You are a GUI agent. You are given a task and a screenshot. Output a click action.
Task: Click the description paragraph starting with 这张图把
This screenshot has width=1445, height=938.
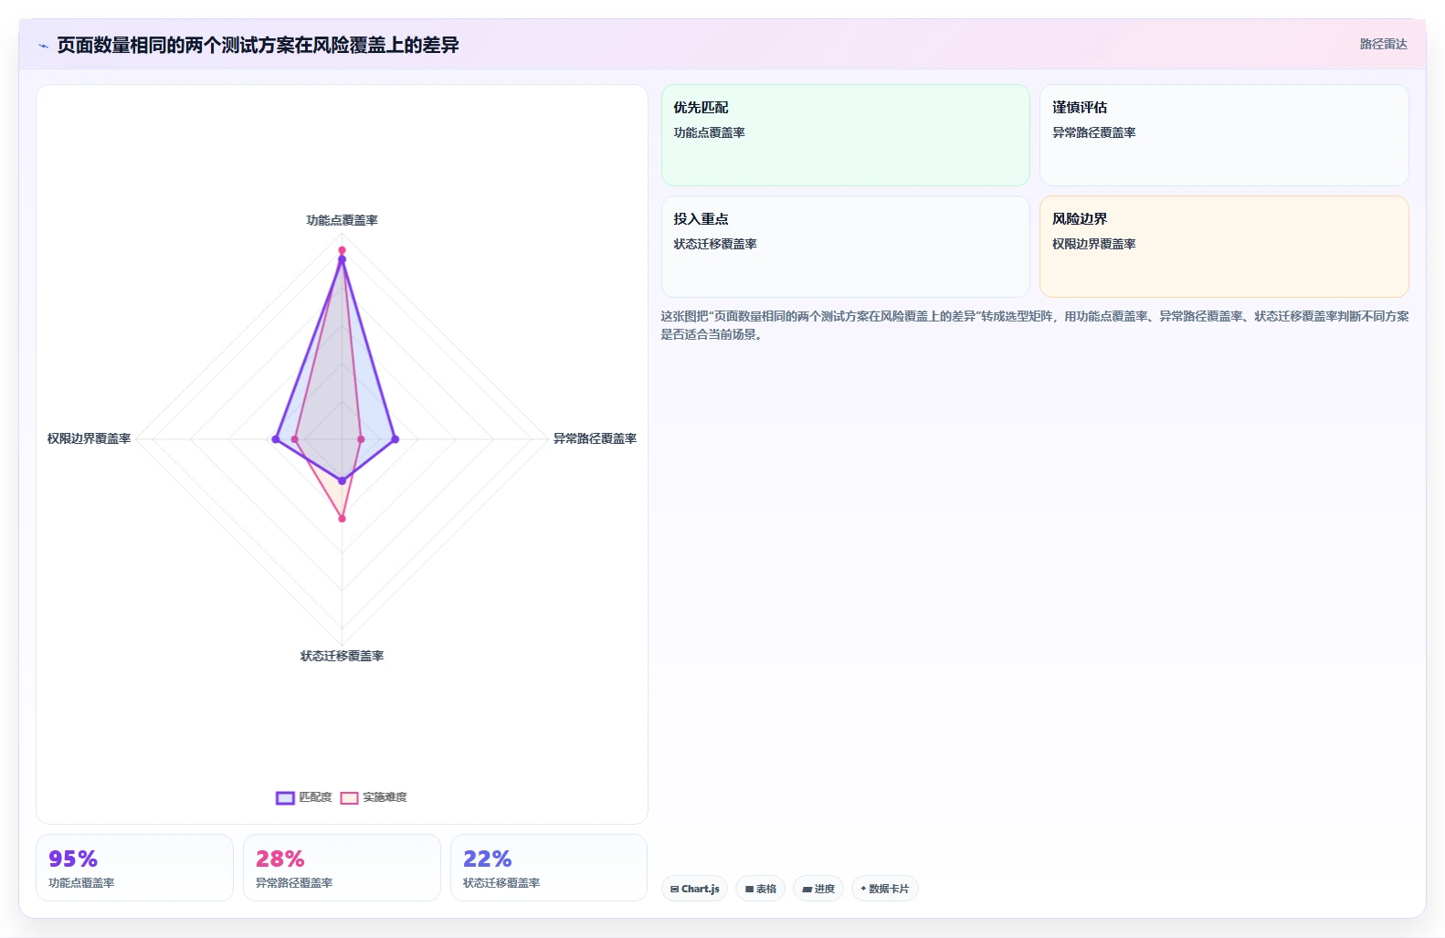[x=1035, y=325]
